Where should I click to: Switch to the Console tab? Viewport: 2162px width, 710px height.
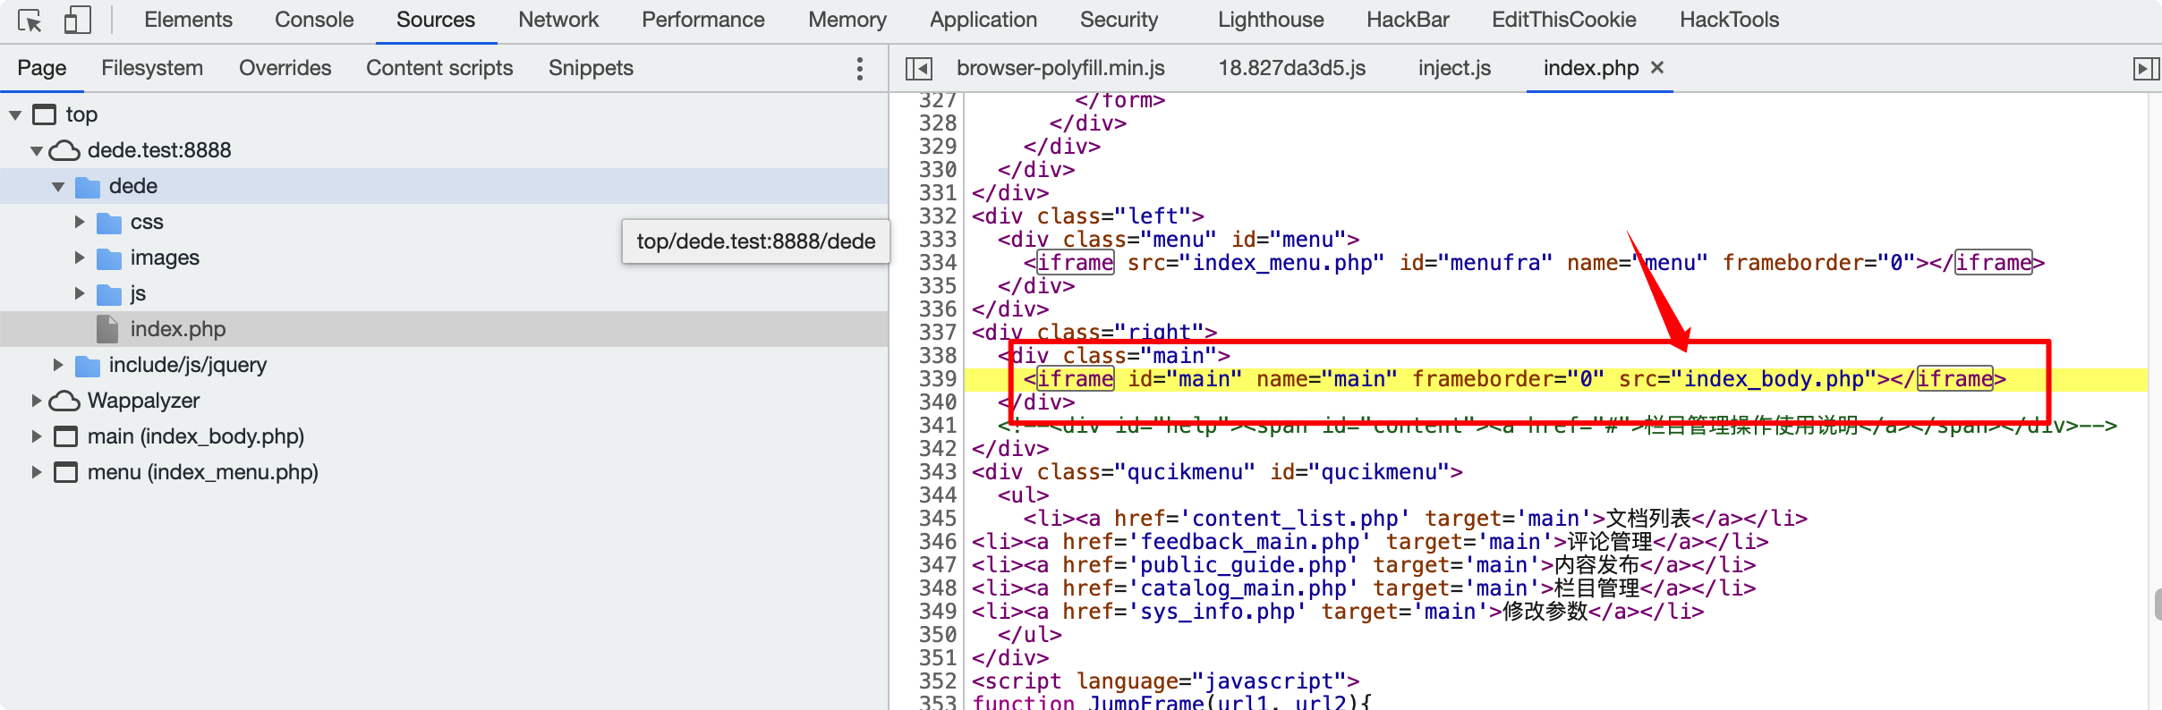pyautogui.click(x=314, y=20)
